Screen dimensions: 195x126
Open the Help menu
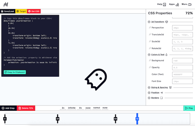(162, 4)
